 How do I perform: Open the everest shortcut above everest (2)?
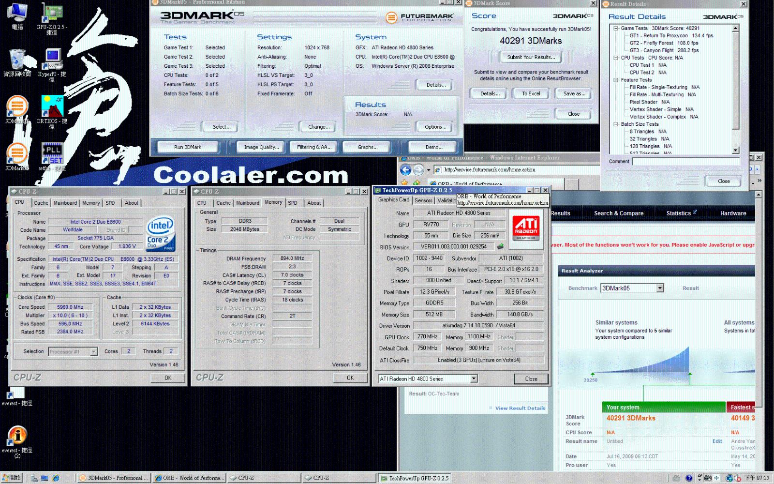[17, 396]
